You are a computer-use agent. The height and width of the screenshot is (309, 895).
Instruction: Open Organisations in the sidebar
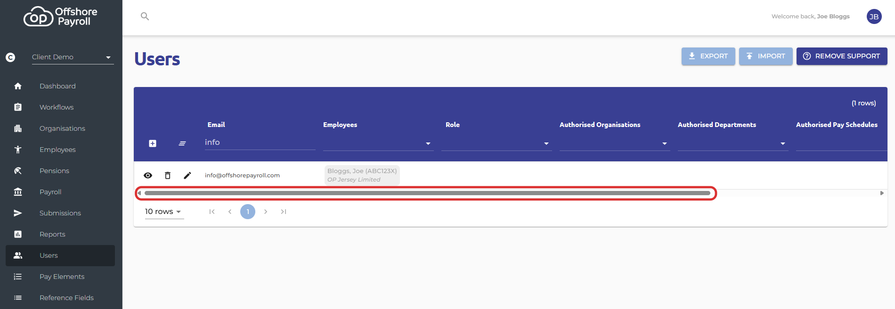[x=60, y=128]
